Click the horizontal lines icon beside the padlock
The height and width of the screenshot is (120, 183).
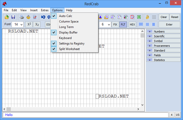[154, 17]
